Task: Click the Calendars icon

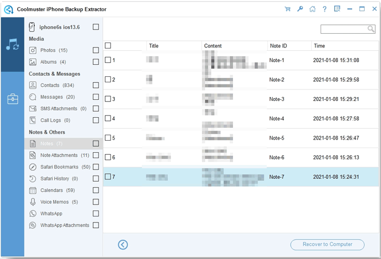Action: [33, 190]
